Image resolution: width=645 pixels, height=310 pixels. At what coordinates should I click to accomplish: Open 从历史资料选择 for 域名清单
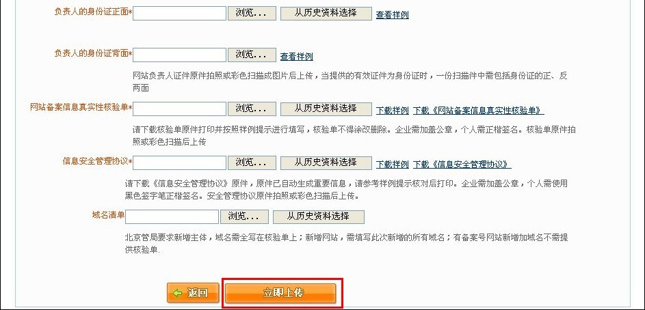point(318,216)
